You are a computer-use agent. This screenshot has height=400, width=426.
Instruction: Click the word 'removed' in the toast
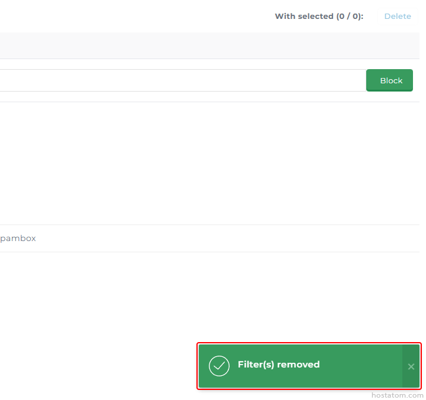click(299, 365)
